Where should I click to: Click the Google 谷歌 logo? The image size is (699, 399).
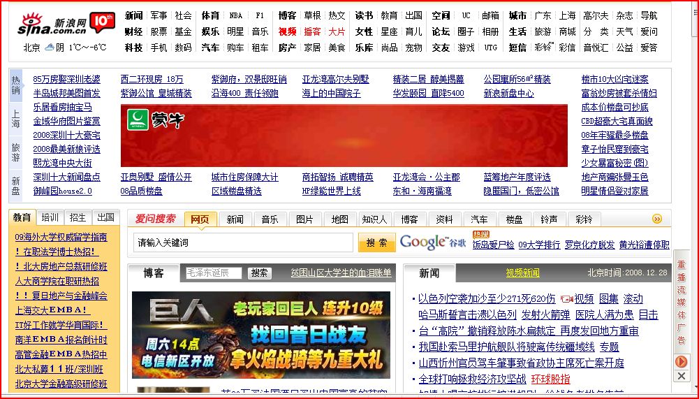point(432,242)
